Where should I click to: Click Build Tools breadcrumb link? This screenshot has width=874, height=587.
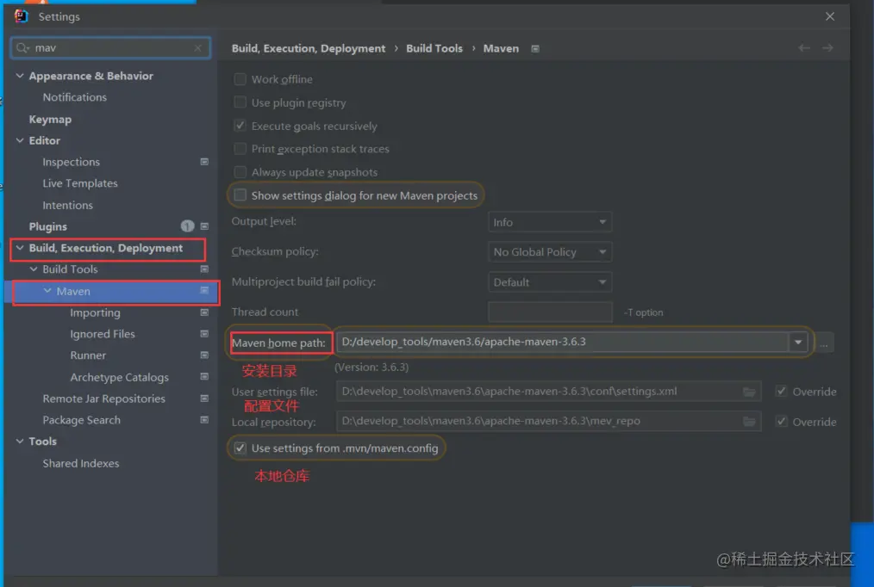(x=434, y=48)
